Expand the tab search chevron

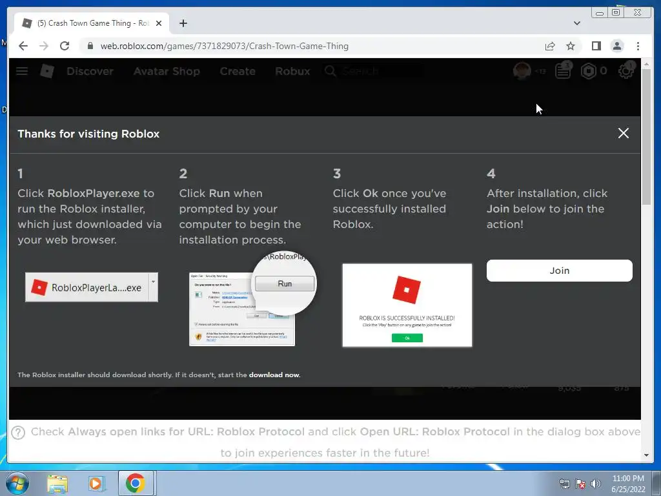point(576,23)
